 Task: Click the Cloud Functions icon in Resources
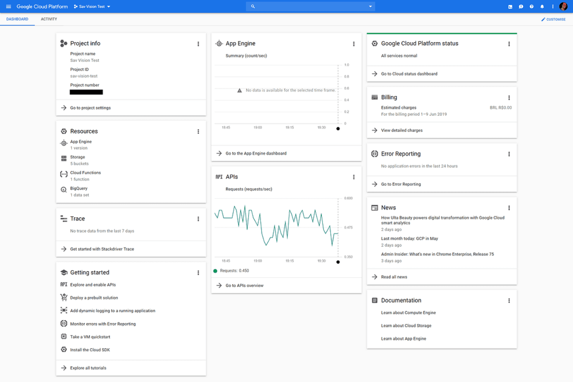[64, 175]
